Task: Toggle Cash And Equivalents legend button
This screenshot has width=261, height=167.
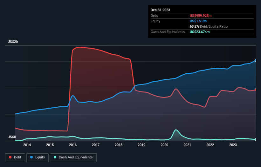Action: [73, 157]
